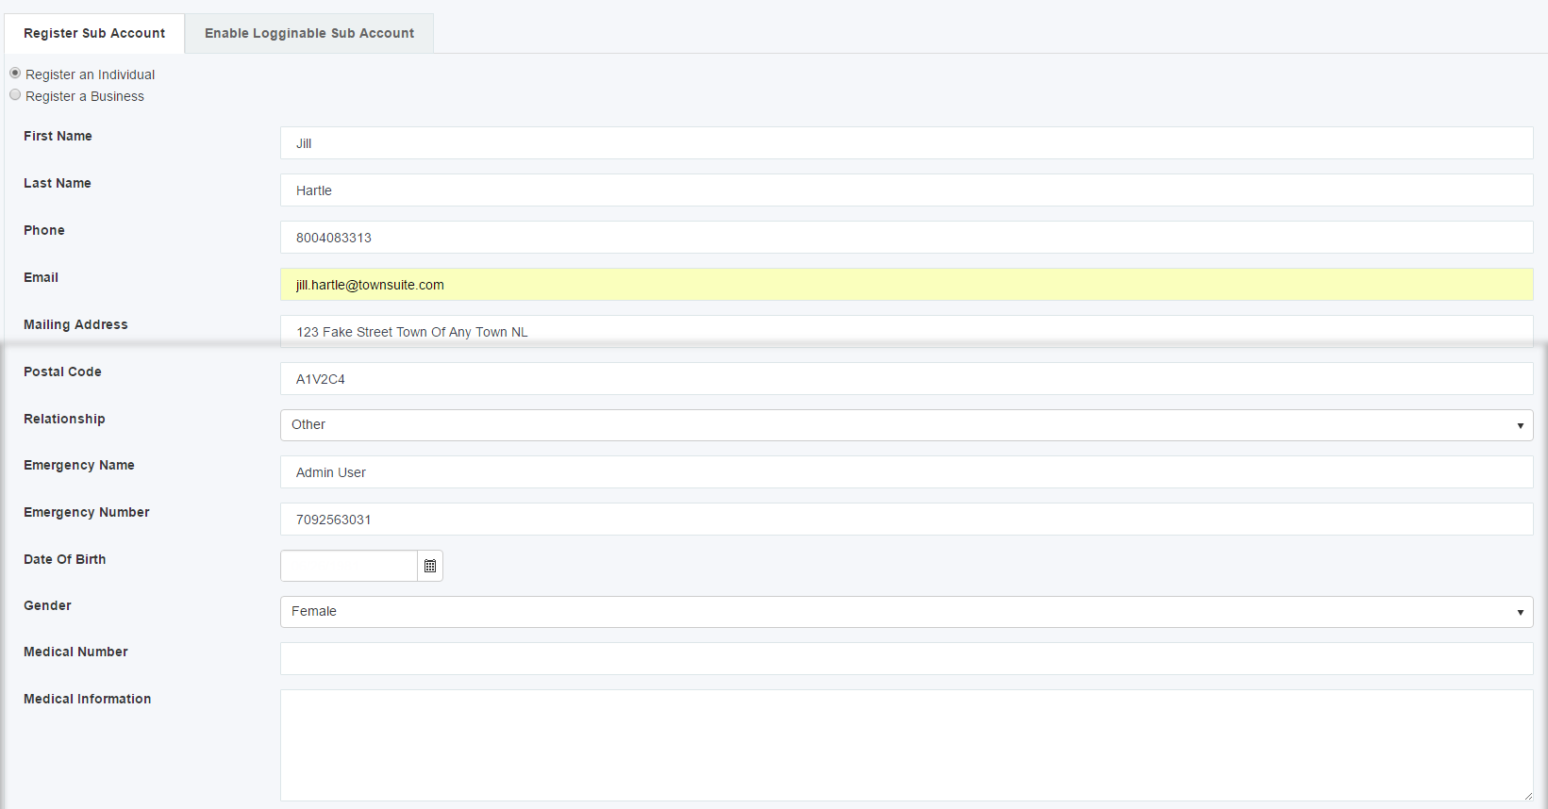This screenshot has height=809, width=1548.
Task: Click the Mailing Address input field
Action: [x=907, y=332]
